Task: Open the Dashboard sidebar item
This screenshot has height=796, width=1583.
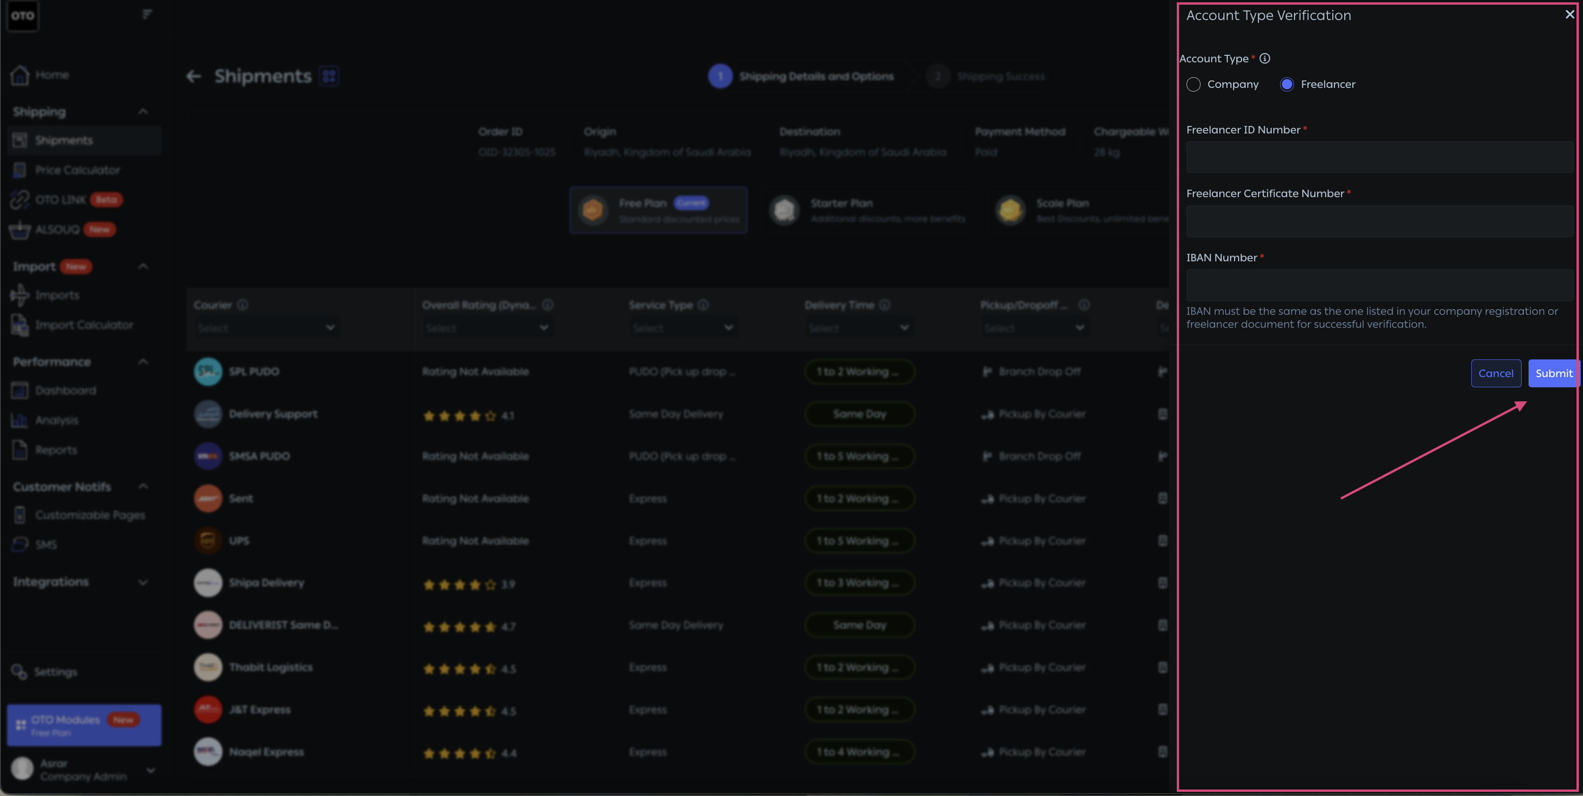Action: [65, 391]
